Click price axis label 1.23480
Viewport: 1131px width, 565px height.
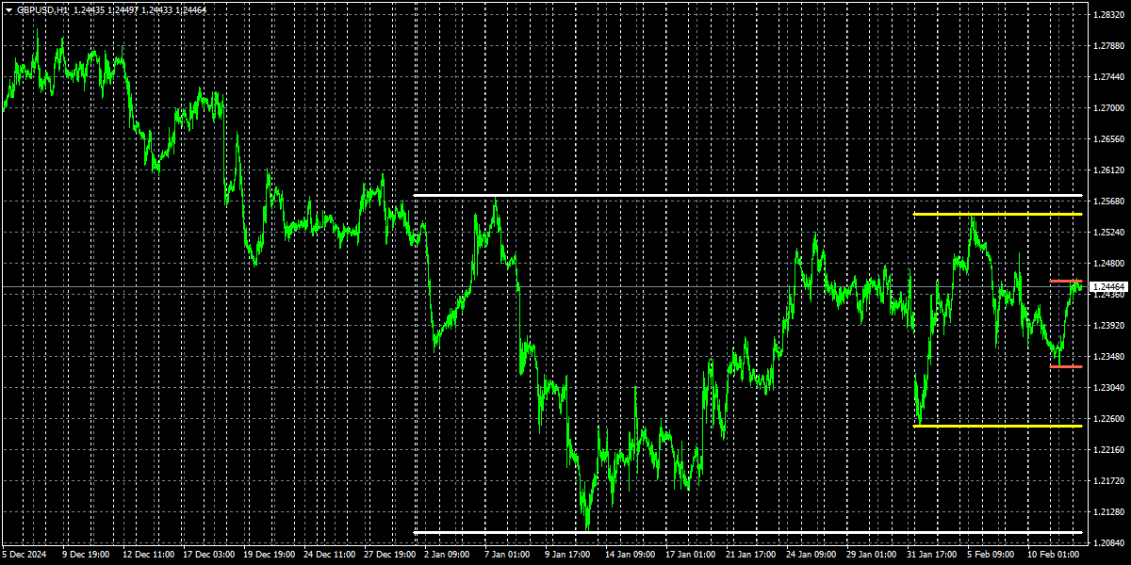(x=1108, y=357)
